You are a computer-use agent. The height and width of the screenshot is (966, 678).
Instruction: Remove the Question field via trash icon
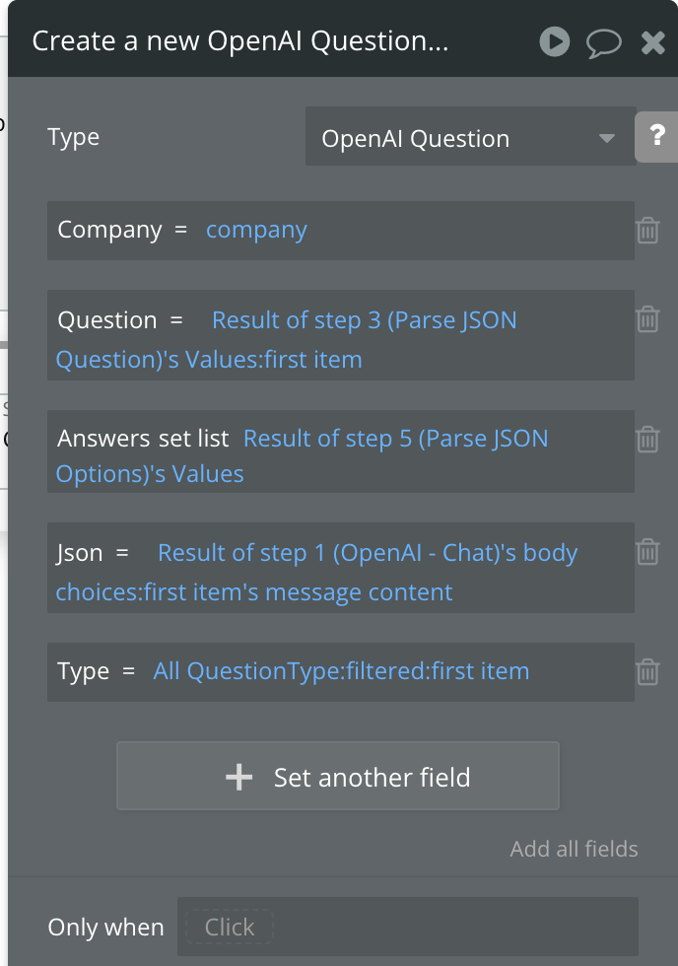[647, 318]
